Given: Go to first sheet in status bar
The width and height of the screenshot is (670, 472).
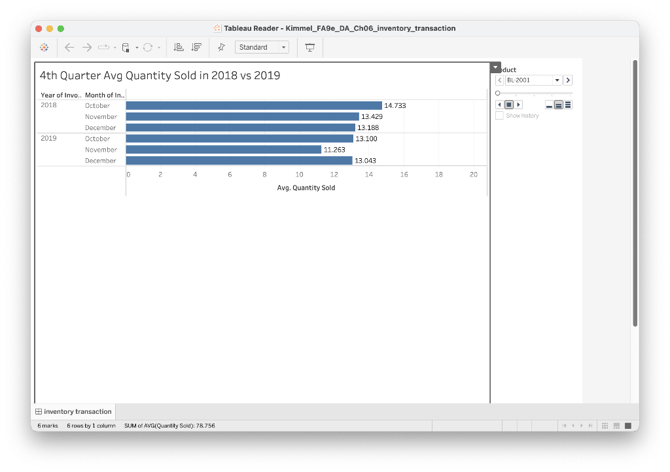Looking at the screenshot, I should coord(565,426).
